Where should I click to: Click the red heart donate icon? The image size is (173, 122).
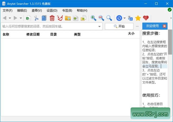146,18
